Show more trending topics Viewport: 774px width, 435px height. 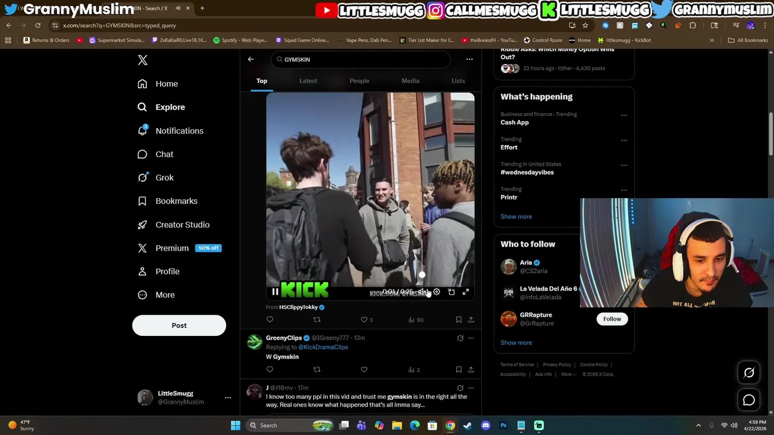click(x=516, y=217)
